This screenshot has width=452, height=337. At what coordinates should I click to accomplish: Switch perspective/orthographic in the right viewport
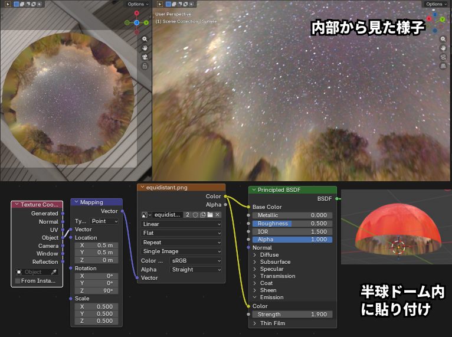(443, 66)
